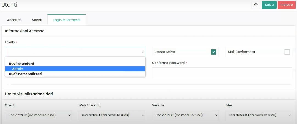Open the Social tab
This screenshot has height=124, width=297.
click(x=37, y=20)
